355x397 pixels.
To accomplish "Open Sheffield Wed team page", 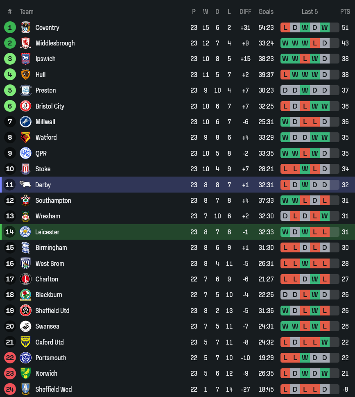I will click(53, 389).
